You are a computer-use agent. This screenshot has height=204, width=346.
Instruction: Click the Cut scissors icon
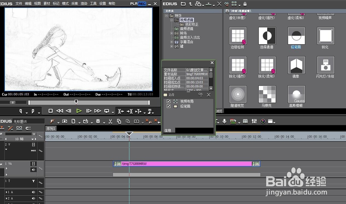[x=110, y=122]
